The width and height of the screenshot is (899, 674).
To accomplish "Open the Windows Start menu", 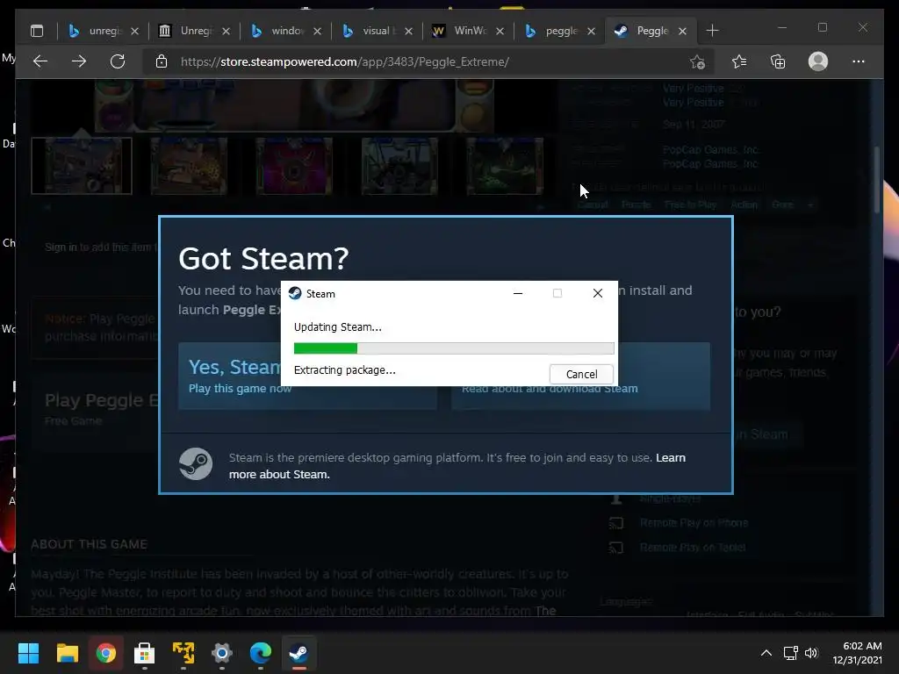I will click(28, 653).
